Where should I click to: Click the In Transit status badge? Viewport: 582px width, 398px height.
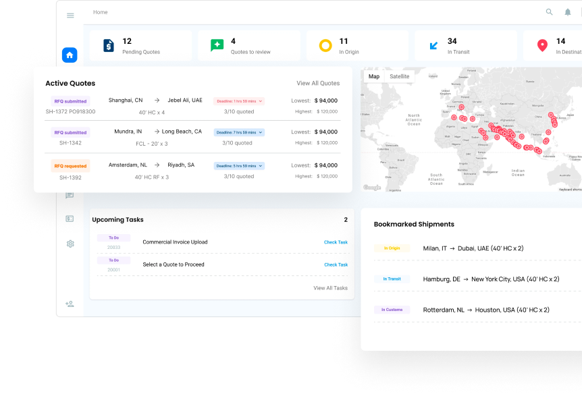(x=392, y=279)
